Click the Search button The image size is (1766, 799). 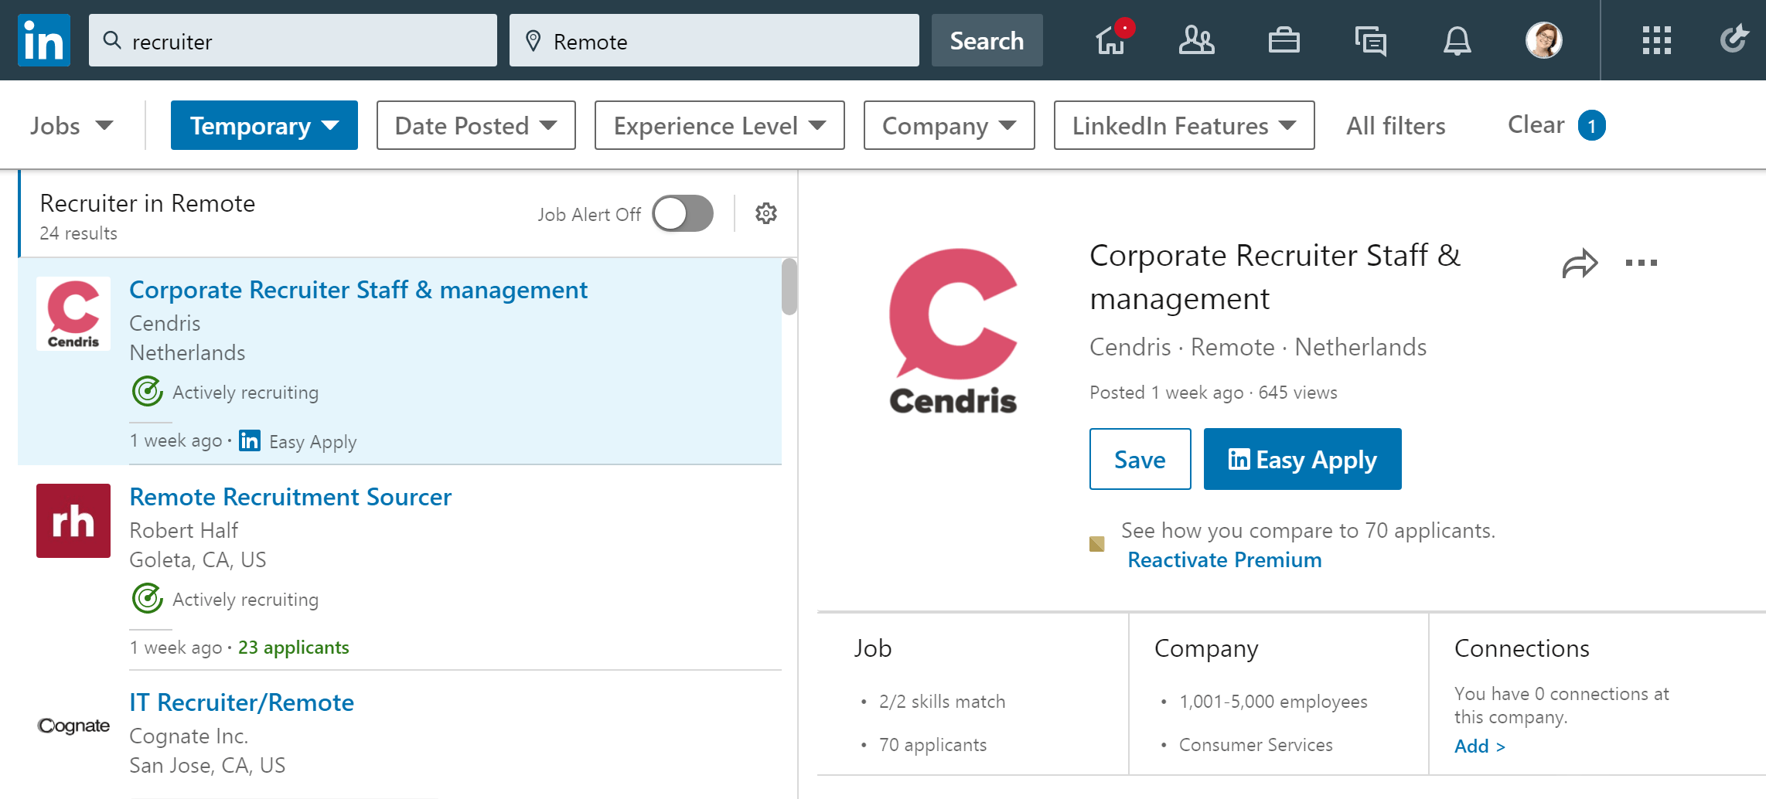(x=987, y=40)
